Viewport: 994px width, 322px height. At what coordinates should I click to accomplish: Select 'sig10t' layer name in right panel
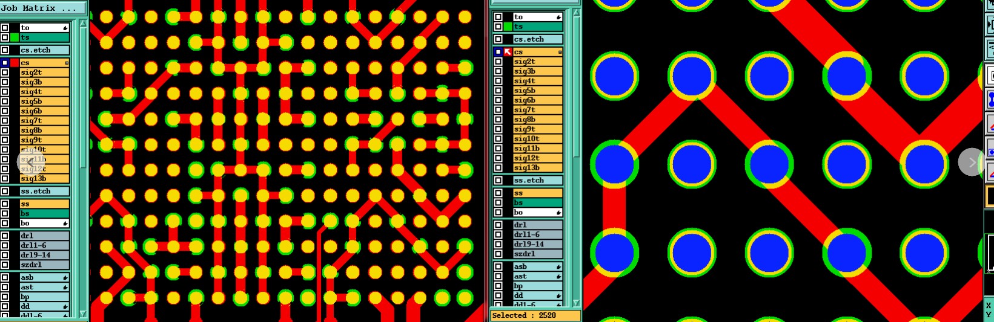538,139
